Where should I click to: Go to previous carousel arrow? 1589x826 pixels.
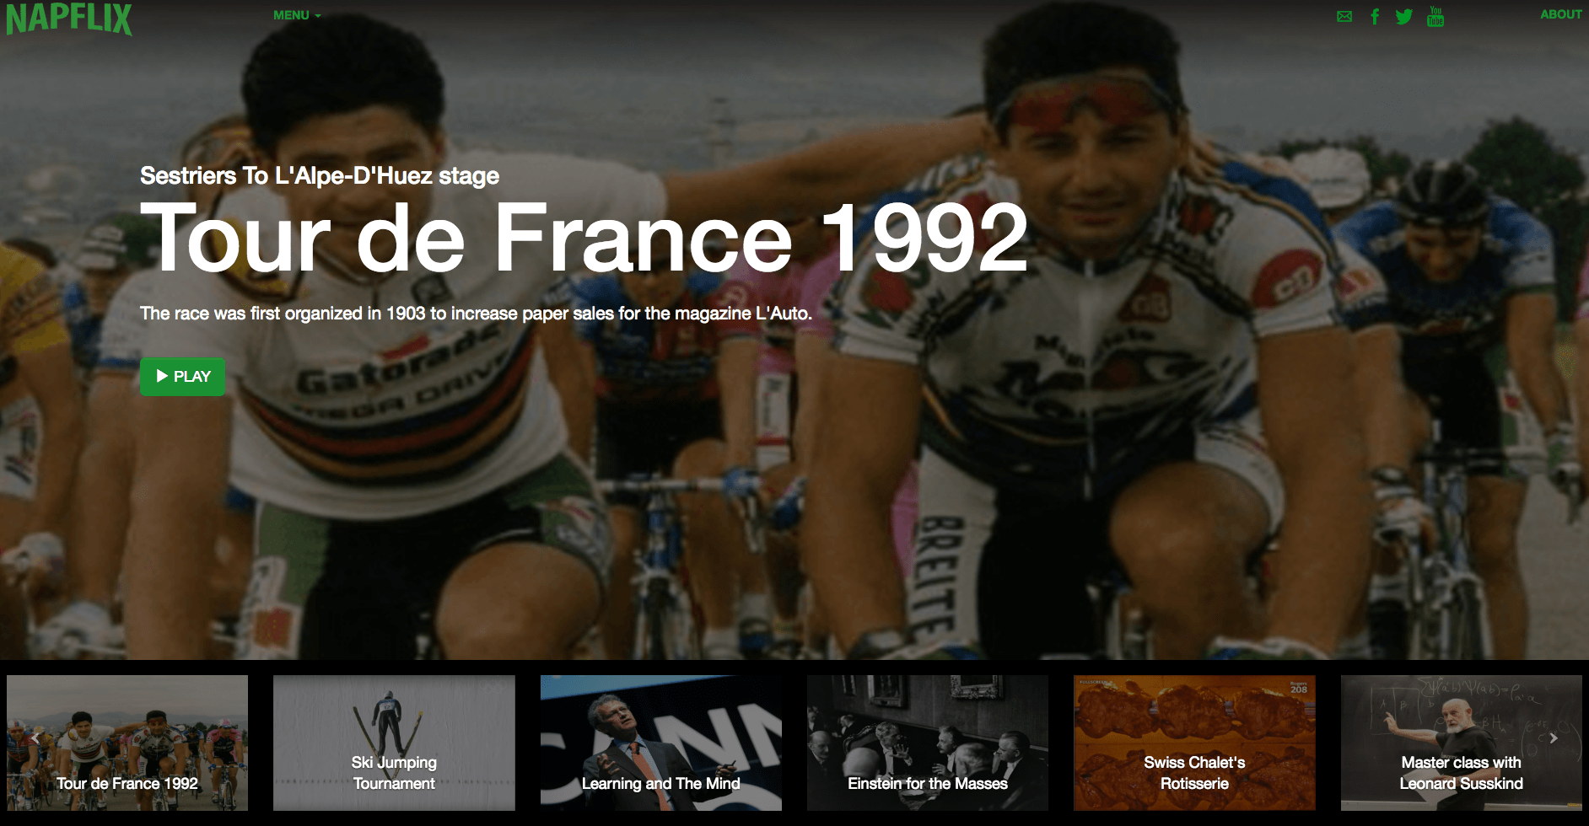pyautogui.click(x=35, y=738)
